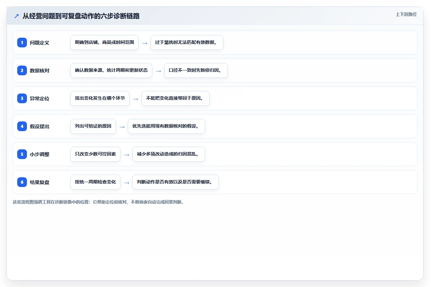This screenshot has width=430, height=287.
Task: Click the 明确到店铺、商品或时间范围 box
Action: tap(104, 43)
